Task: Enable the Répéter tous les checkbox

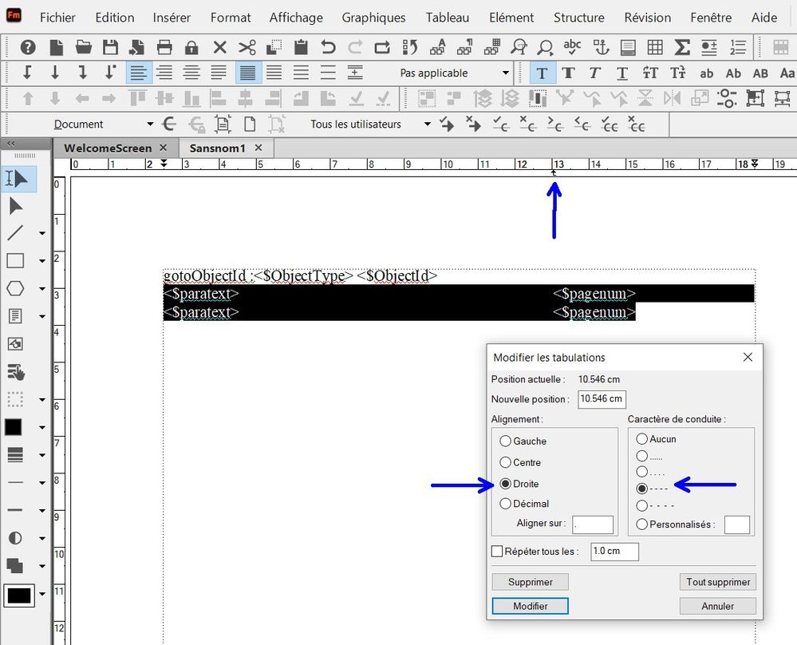Action: pos(497,551)
